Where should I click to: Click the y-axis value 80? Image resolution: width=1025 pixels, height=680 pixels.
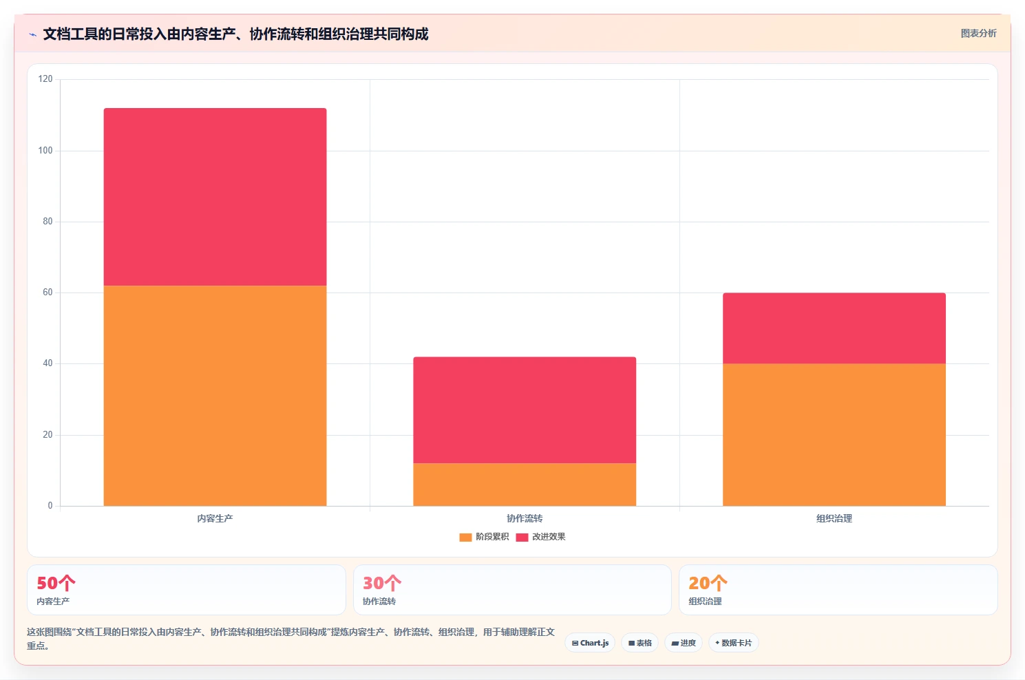point(47,222)
